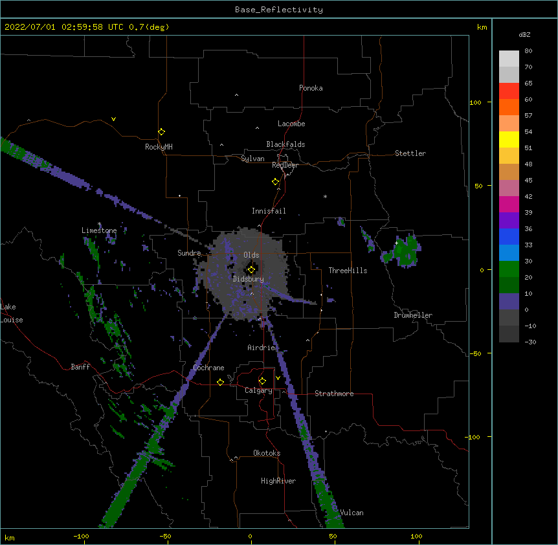Image resolution: width=558 pixels, height=545 pixels.
Task: Click the Okotoks town label
Action: [x=267, y=453]
